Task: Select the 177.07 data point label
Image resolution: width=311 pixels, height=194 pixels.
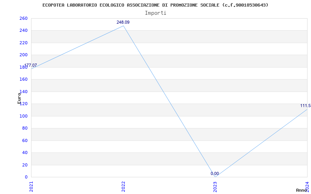Action: click(x=31, y=65)
